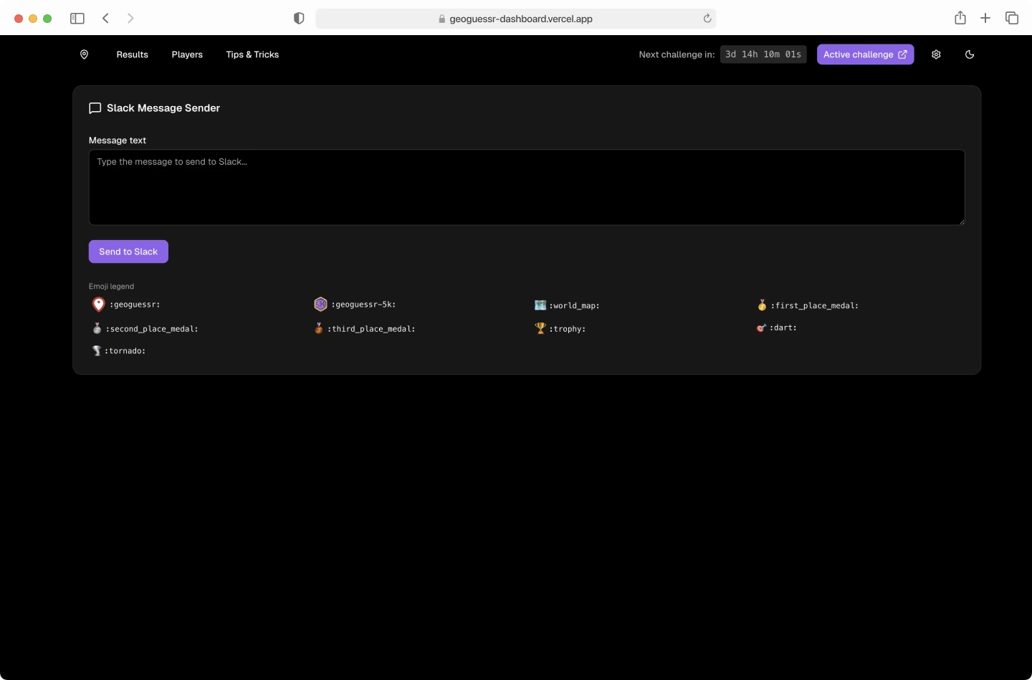Click the gold first place medal icon
1032x680 pixels.
point(762,305)
